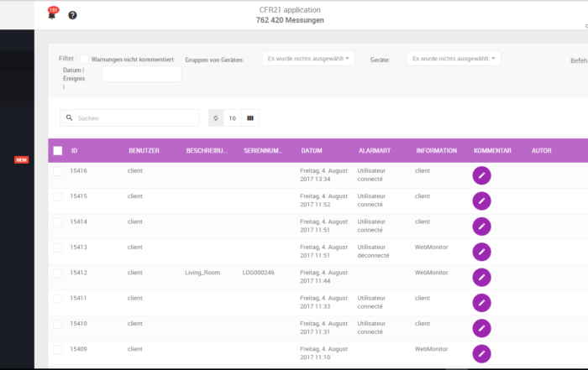Screen dimensions: 588x370
Task: Edit comment for entry 15415
Action: pos(481,201)
